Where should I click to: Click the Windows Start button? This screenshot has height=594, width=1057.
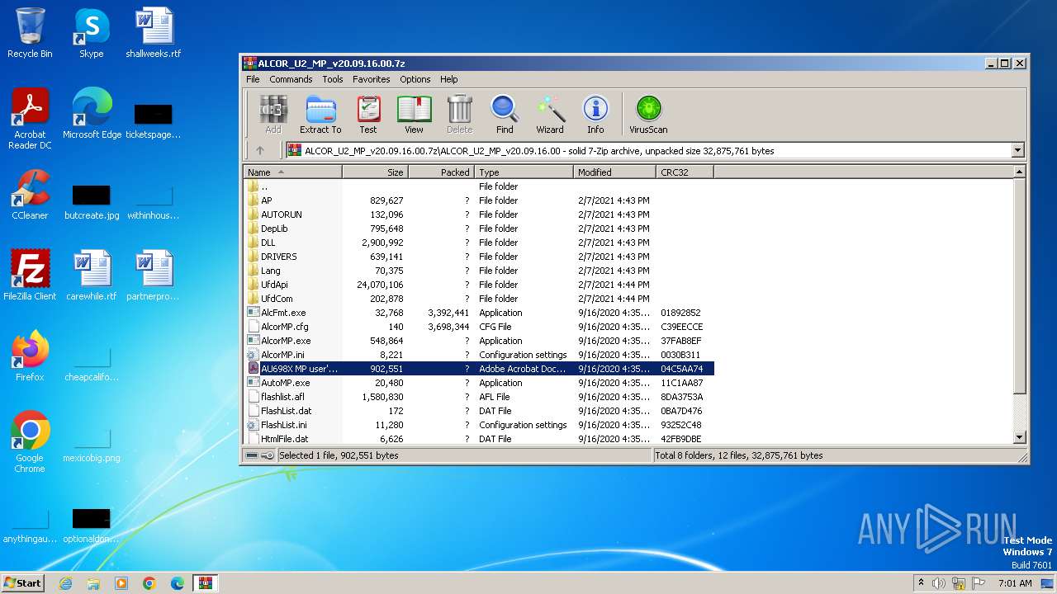23,582
